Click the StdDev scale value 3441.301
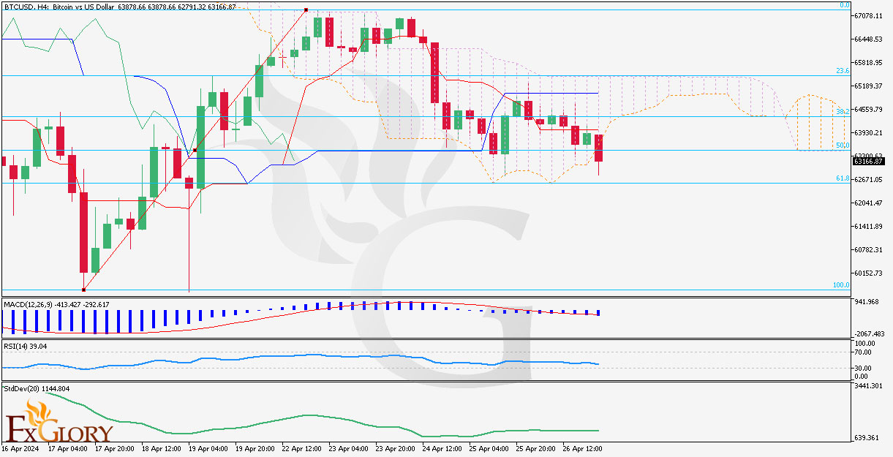The image size is (893, 457). click(x=868, y=385)
